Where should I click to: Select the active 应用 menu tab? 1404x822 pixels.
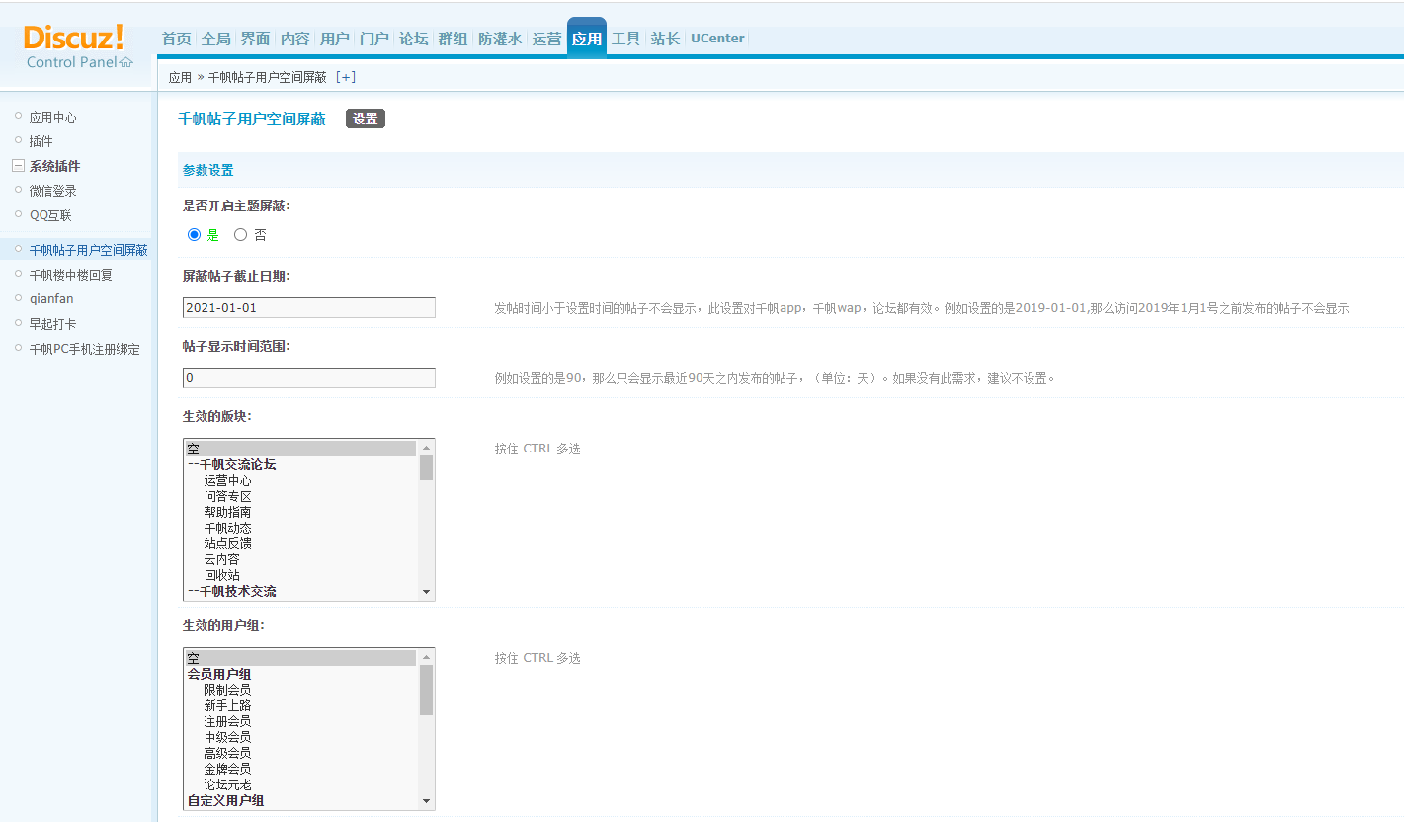click(587, 39)
